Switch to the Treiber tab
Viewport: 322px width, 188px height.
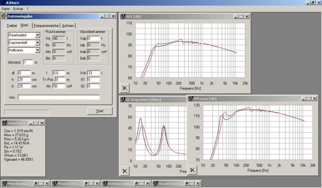pyautogui.click(x=12, y=26)
